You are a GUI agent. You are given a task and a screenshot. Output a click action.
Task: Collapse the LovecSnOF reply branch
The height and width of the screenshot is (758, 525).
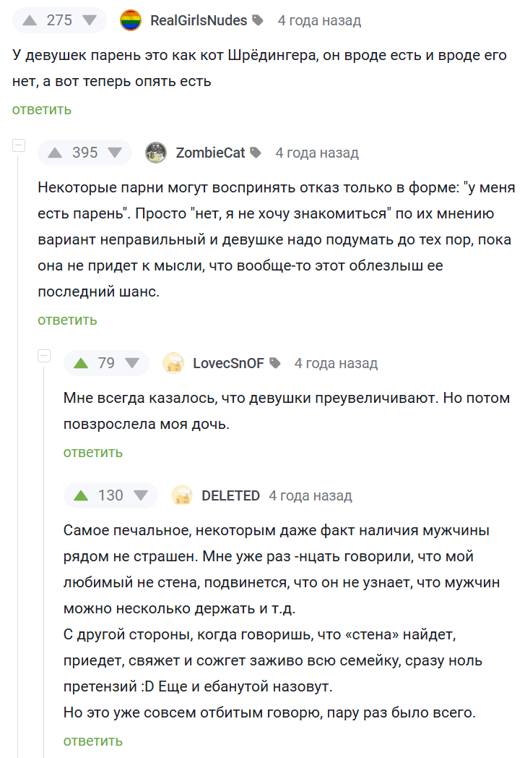pos(44,356)
